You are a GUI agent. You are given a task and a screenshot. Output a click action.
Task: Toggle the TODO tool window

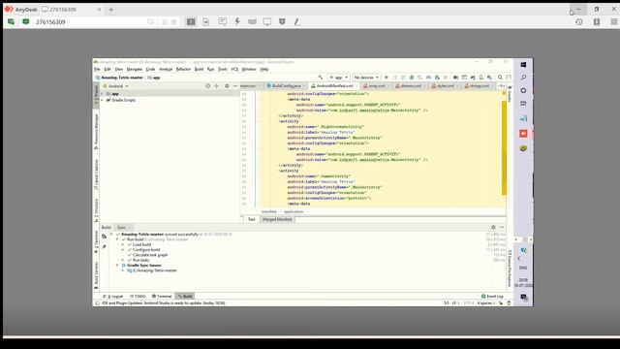pos(138,296)
